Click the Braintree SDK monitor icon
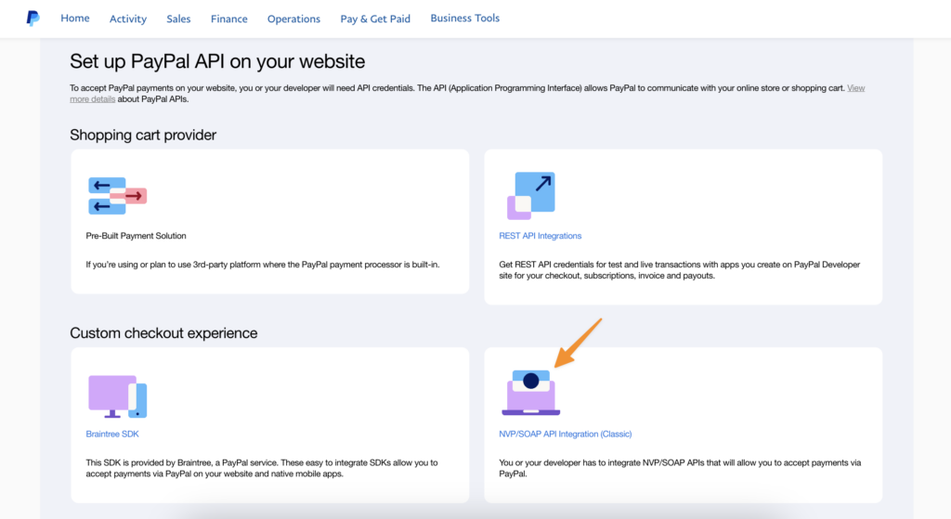Viewport: 951px width, 519px height. pyautogui.click(x=118, y=396)
